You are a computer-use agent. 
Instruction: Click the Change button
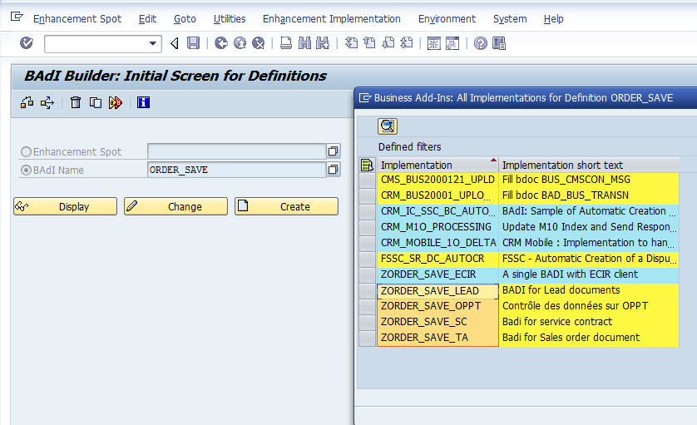(175, 206)
